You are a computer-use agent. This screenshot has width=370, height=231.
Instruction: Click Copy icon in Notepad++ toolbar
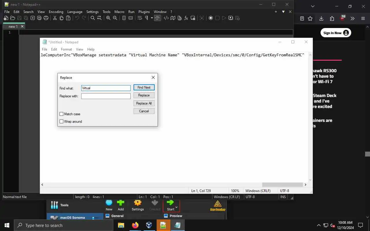[x=62, y=18]
